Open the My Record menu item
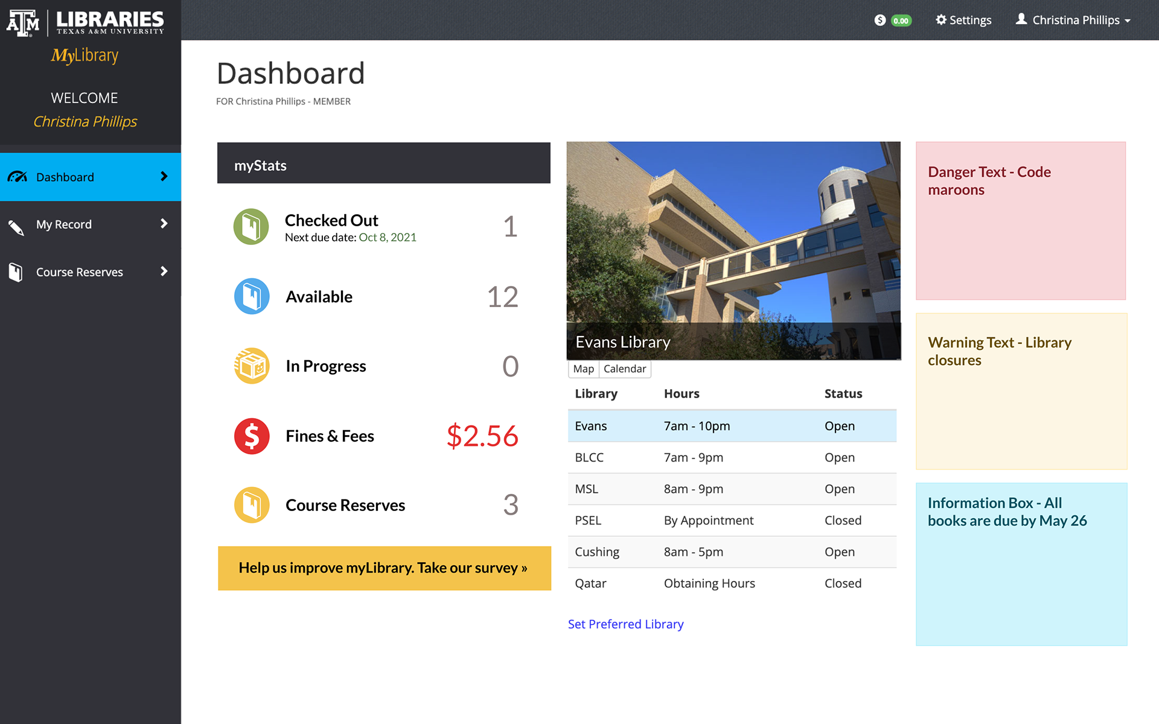Screen dimensions: 1159x724 (91, 224)
